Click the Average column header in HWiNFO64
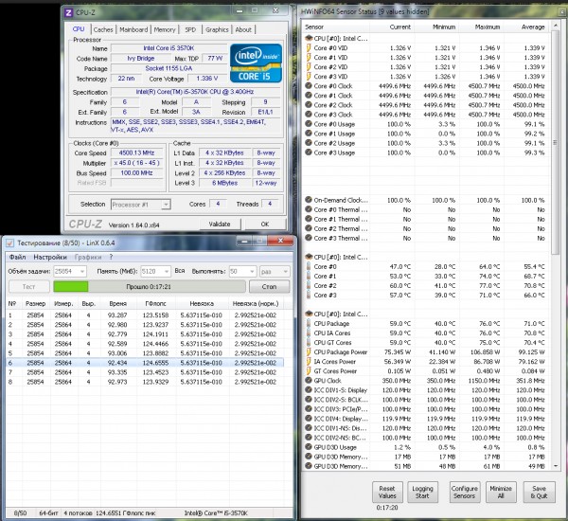This screenshot has width=568, height=521. [x=526, y=27]
